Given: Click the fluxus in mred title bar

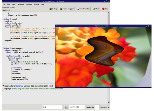Looking at the screenshot, I should pyautogui.click(x=101, y=26).
